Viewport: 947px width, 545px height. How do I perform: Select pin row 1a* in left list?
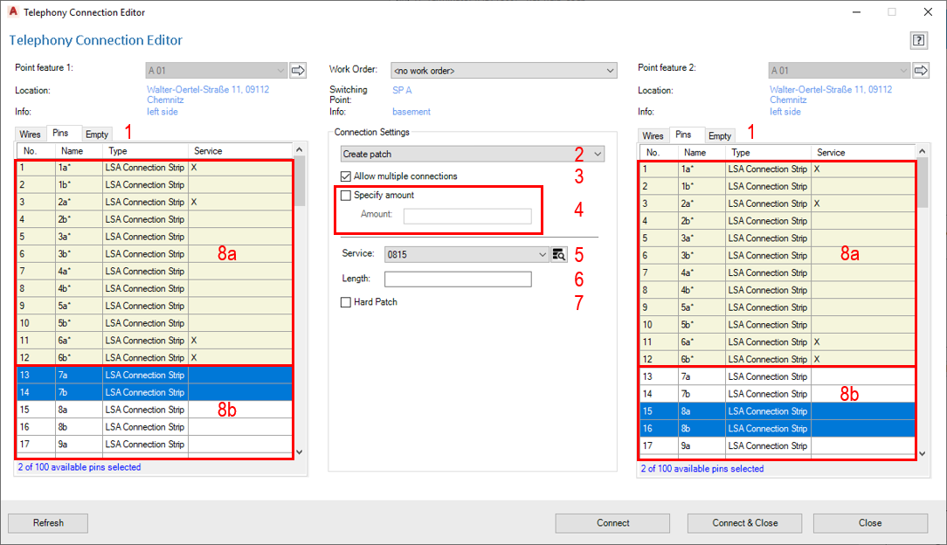pyautogui.click(x=155, y=168)
